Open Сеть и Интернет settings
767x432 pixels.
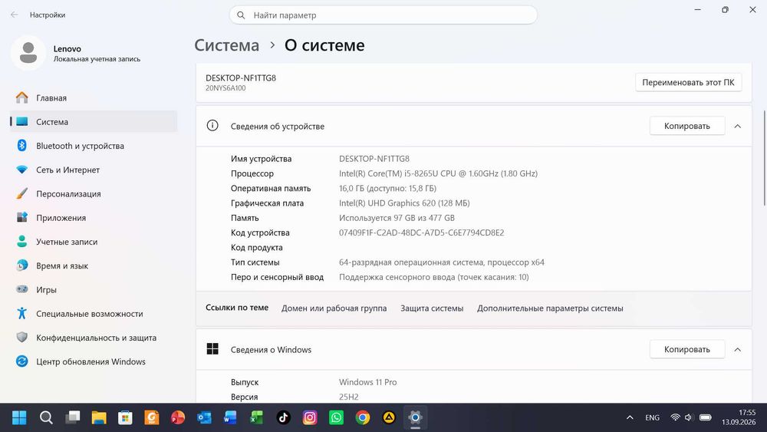pyautogui.click(x=93, y=170)
